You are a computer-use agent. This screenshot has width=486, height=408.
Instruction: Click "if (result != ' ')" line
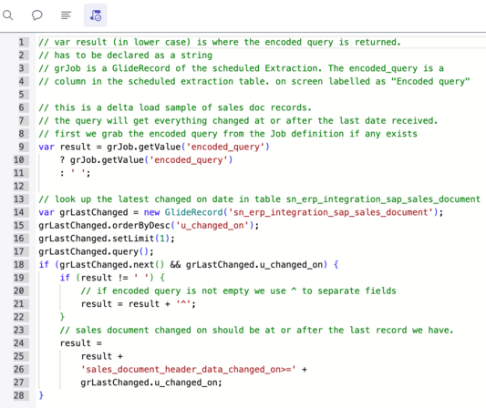tap(112, 278)
